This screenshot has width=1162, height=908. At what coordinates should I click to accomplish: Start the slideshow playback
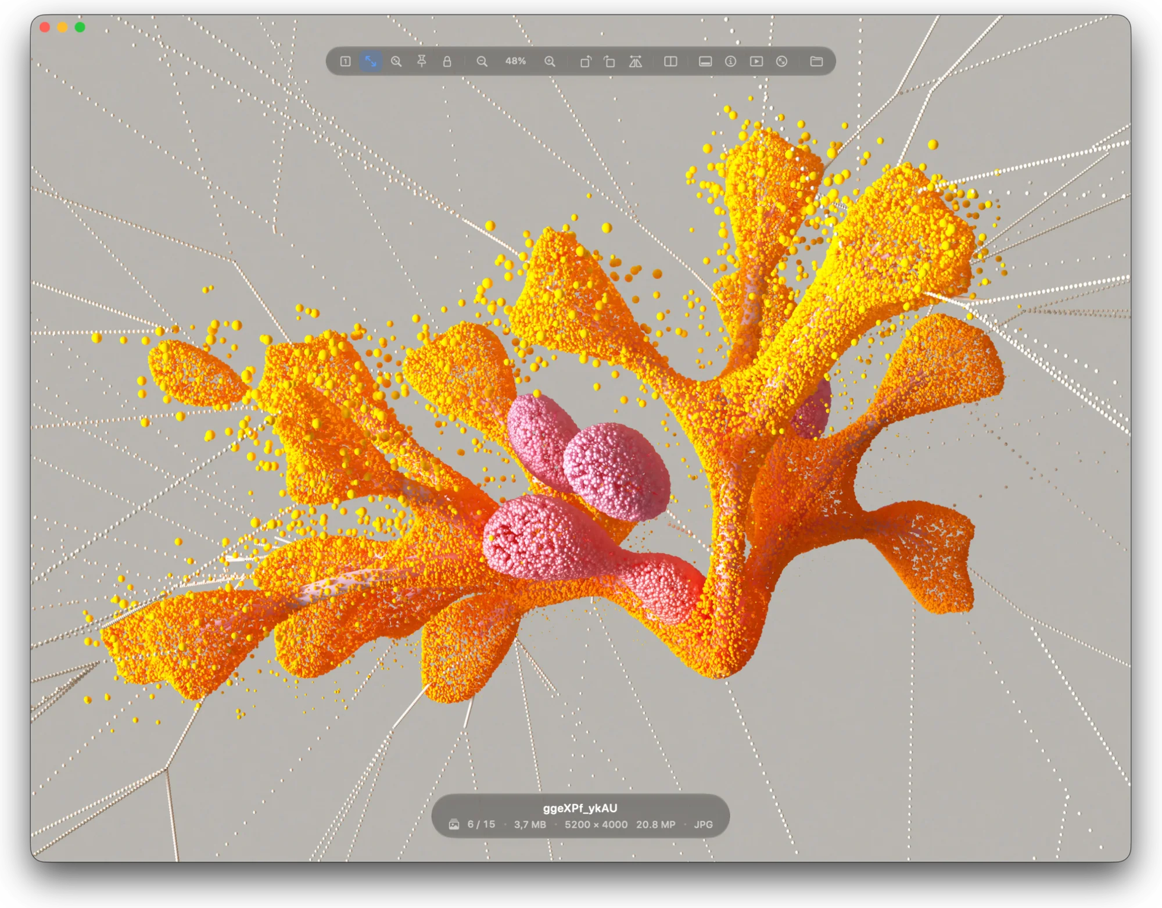click(756, 61)
